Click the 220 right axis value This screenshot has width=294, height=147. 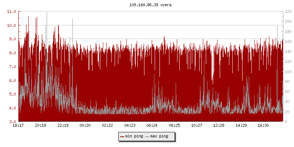coord(288,11)
